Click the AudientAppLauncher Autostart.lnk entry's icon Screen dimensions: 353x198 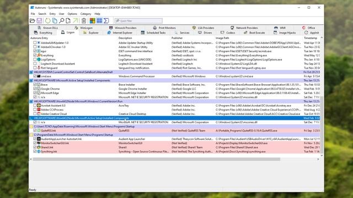(x=39, y=139)
